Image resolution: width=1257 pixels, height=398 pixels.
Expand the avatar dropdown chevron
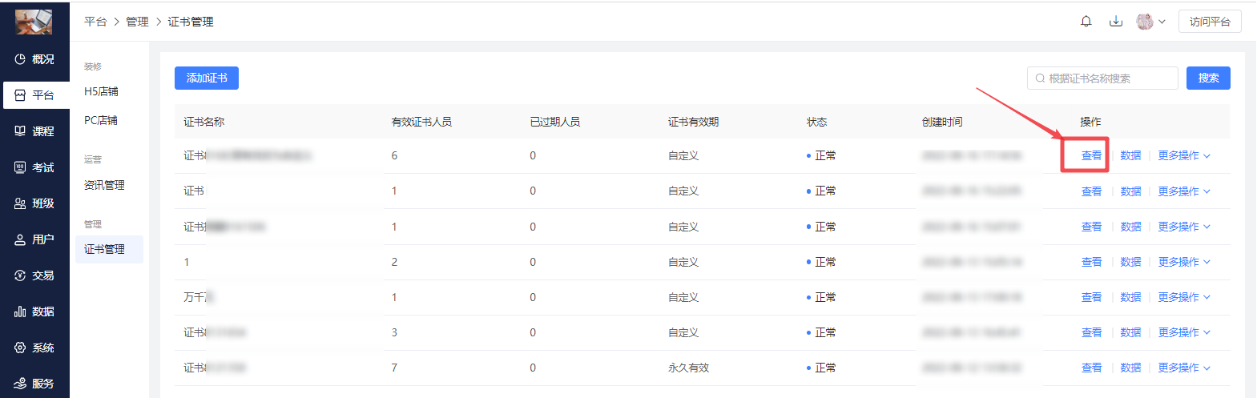1162,22
